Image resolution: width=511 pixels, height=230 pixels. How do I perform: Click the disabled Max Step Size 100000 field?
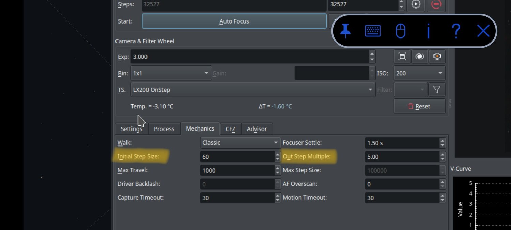click(x=402, y=170)
